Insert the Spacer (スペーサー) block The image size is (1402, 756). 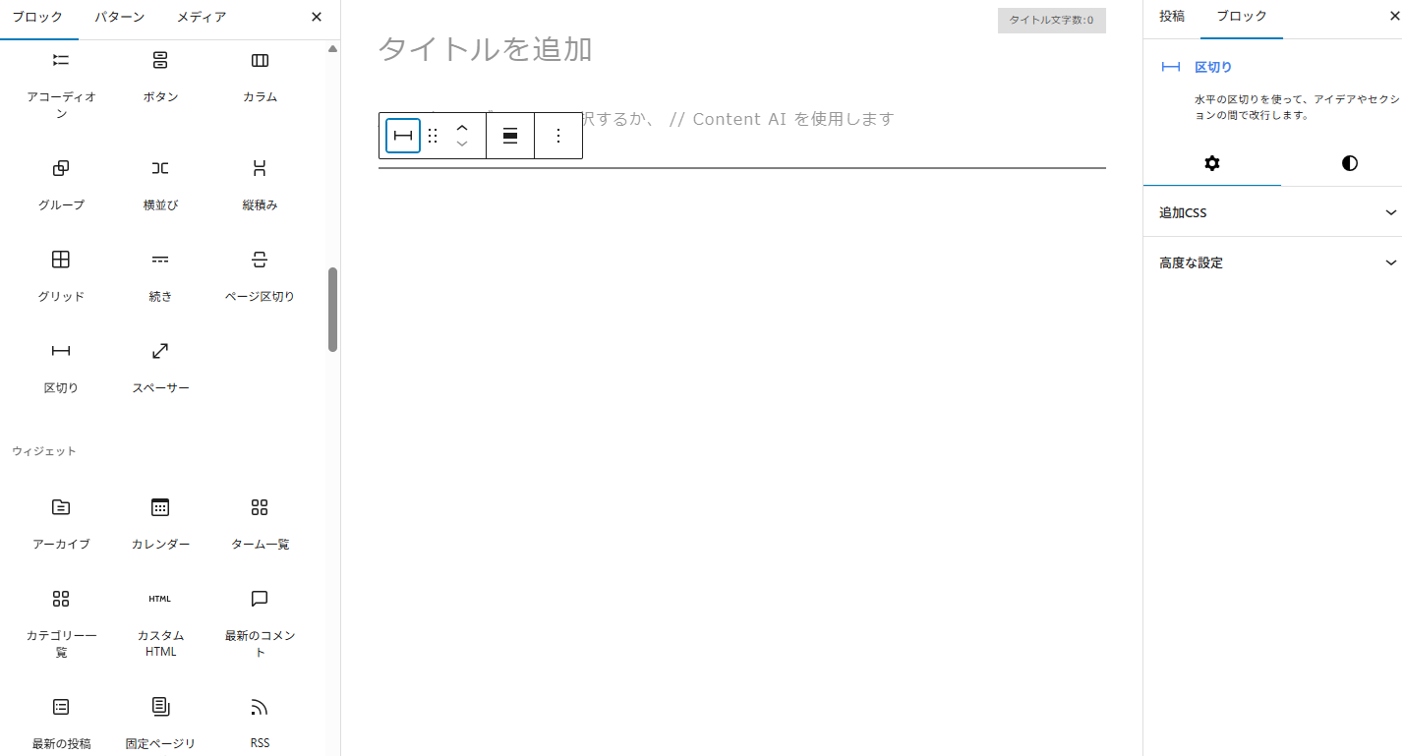160,366
